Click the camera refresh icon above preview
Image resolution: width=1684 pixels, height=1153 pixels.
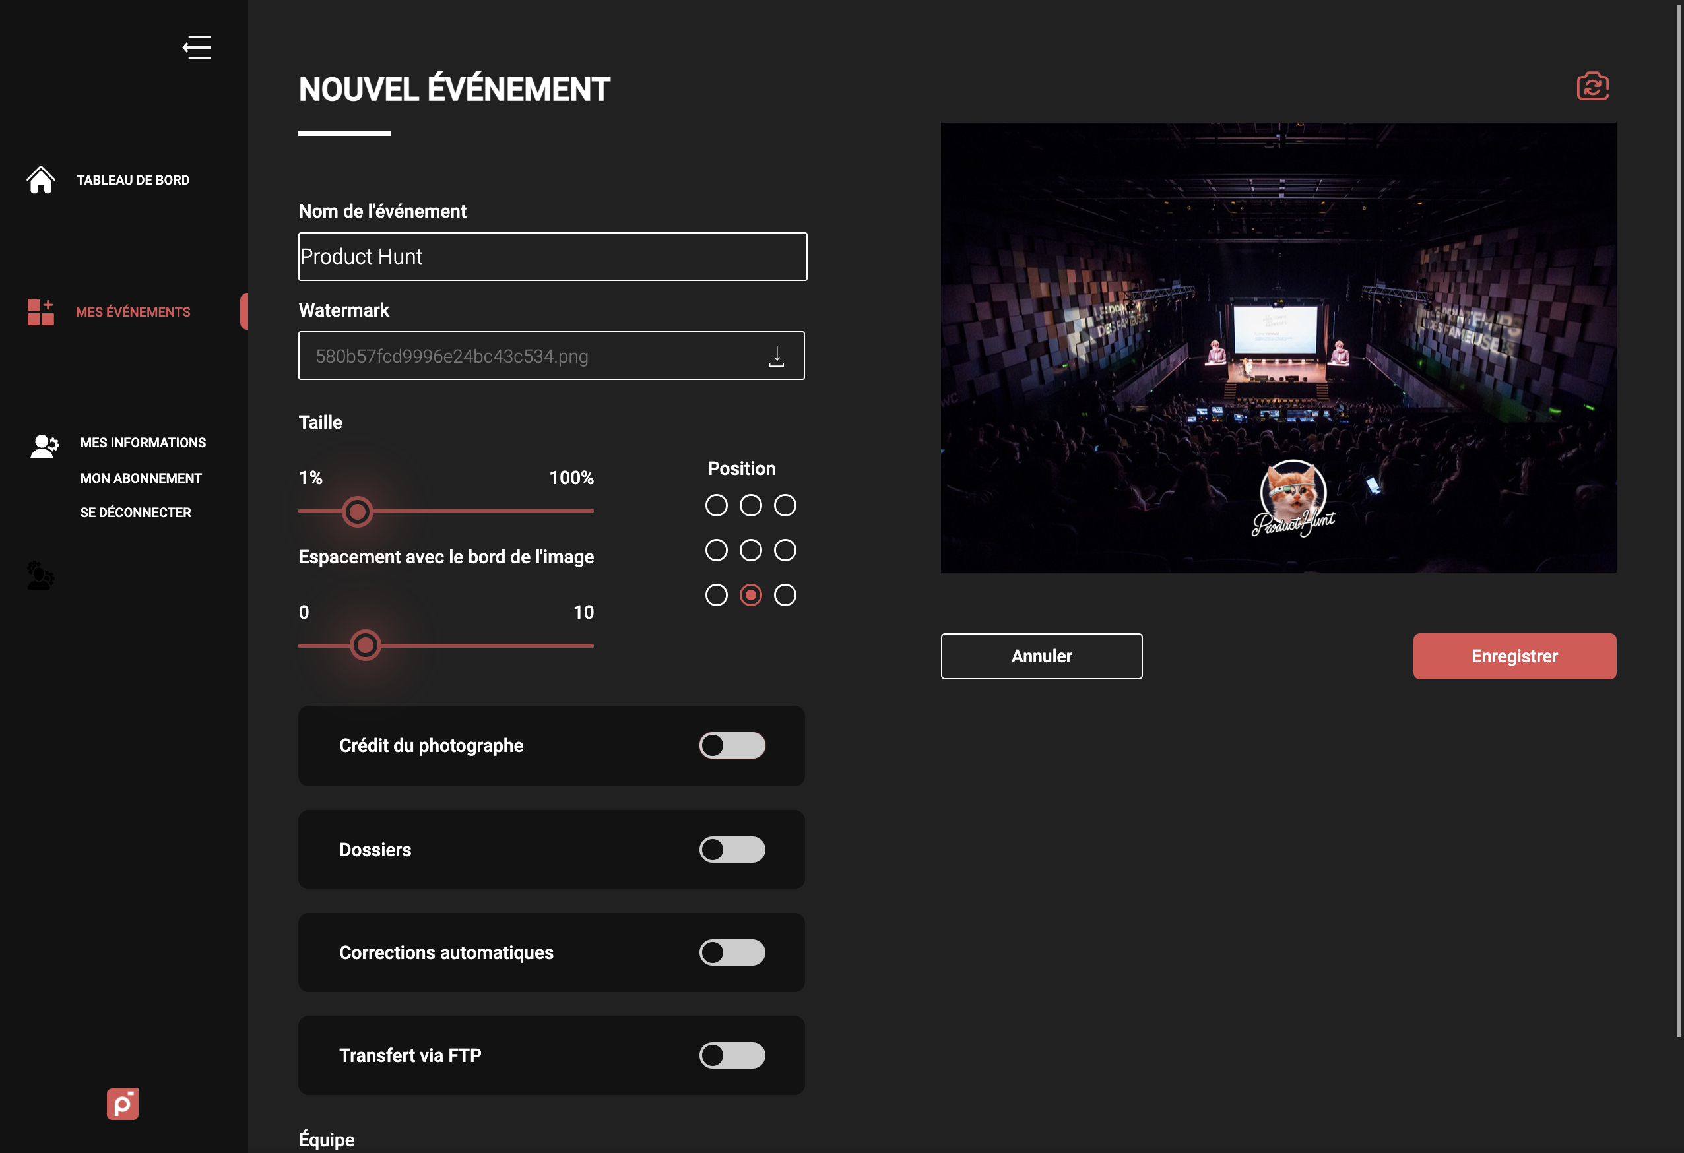(1592, 86)
